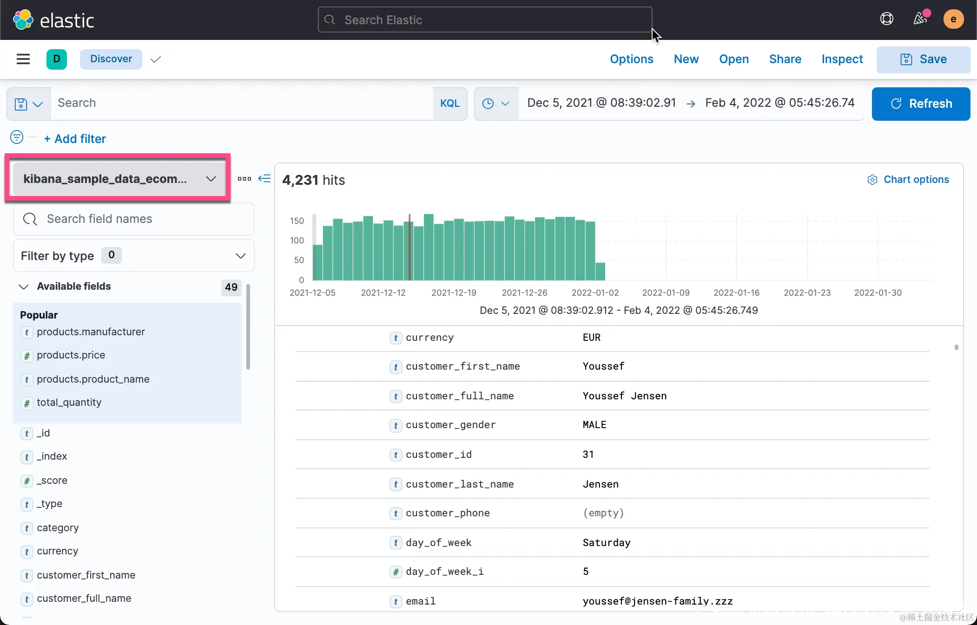Open index pattern options three-box icon
Viewport: 977px width, 625px height.
pyautogui.click(x=244, y=179)
